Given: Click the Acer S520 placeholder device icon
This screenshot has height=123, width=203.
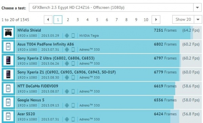Looking at the screenshot, I should [x=8, y=116].
